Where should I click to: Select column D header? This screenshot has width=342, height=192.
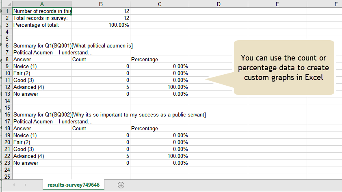pyautogui.click(x=219, y=4)
